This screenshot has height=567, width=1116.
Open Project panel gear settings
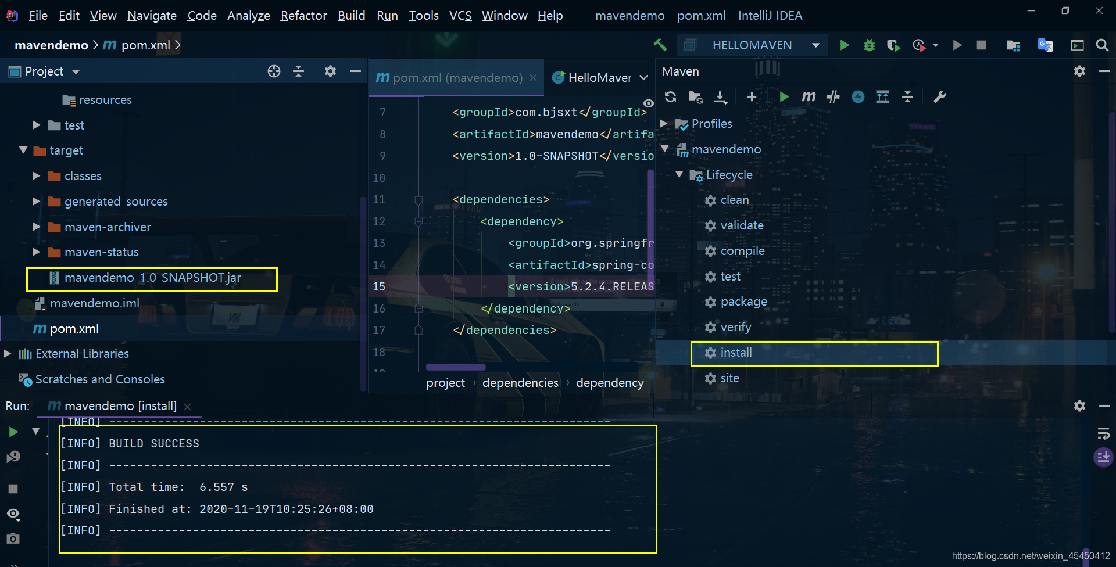pos(330,71)
